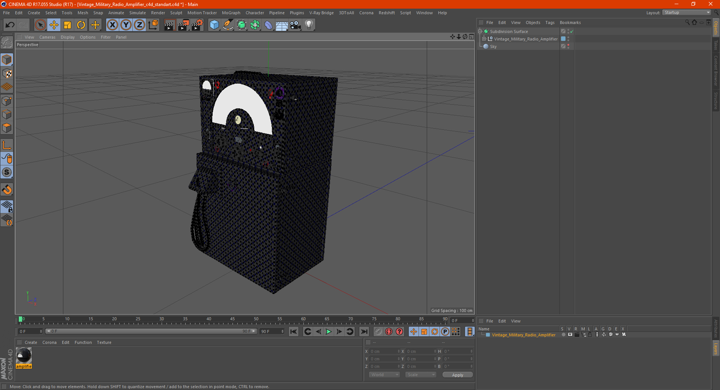720x390 pixels.
Task: Toggle Y axis lock
Action: 126,25
